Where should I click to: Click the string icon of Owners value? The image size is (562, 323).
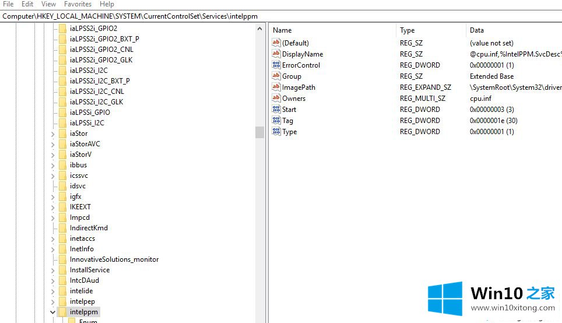click(x=276, y=98)
